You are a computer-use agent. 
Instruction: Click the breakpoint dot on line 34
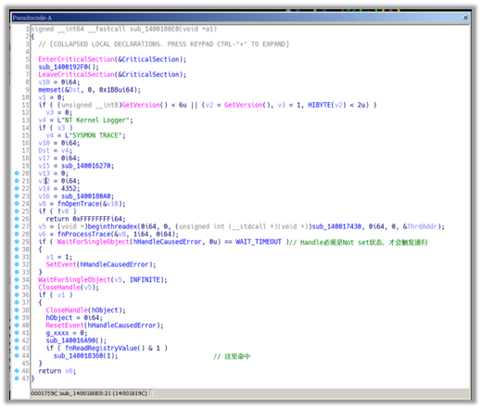tap(17, 280)
